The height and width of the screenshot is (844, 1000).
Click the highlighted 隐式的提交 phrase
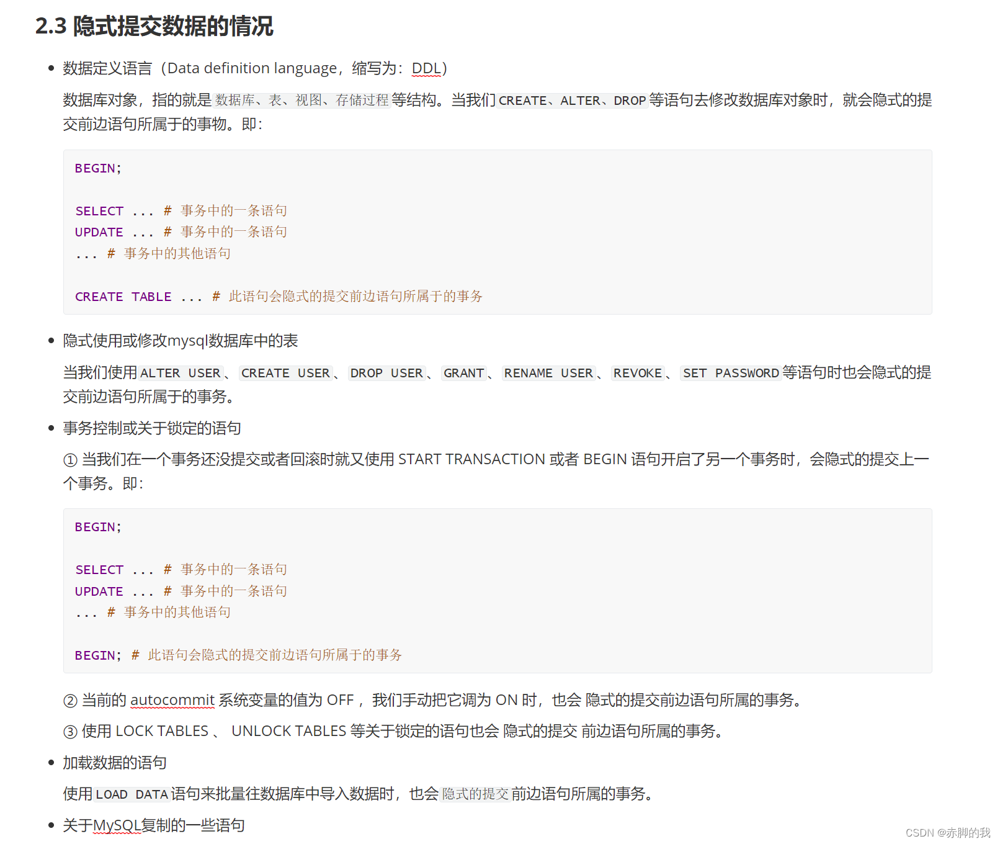click(476, 794)
